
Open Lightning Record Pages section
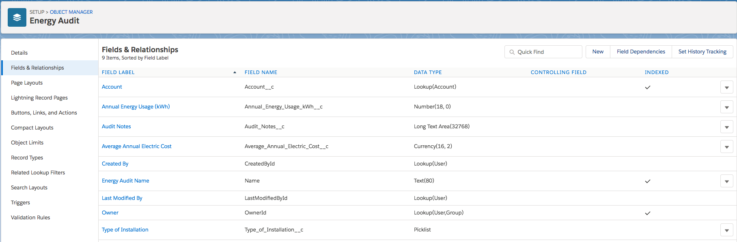pyautogui.click(x=39, y=98)
